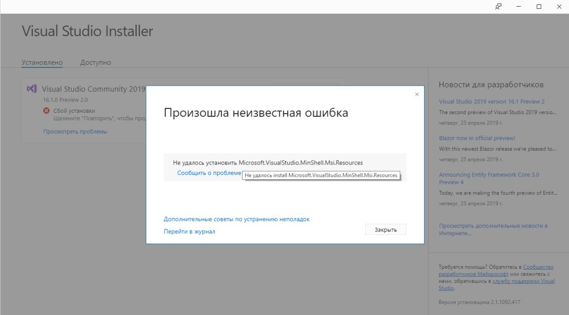Viewport: 569px width, 315px height.
Task: Switch to the Установлено tab
Action: (42, 63)
